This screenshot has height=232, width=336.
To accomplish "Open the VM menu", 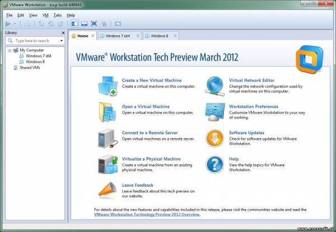I will [45, 15].
